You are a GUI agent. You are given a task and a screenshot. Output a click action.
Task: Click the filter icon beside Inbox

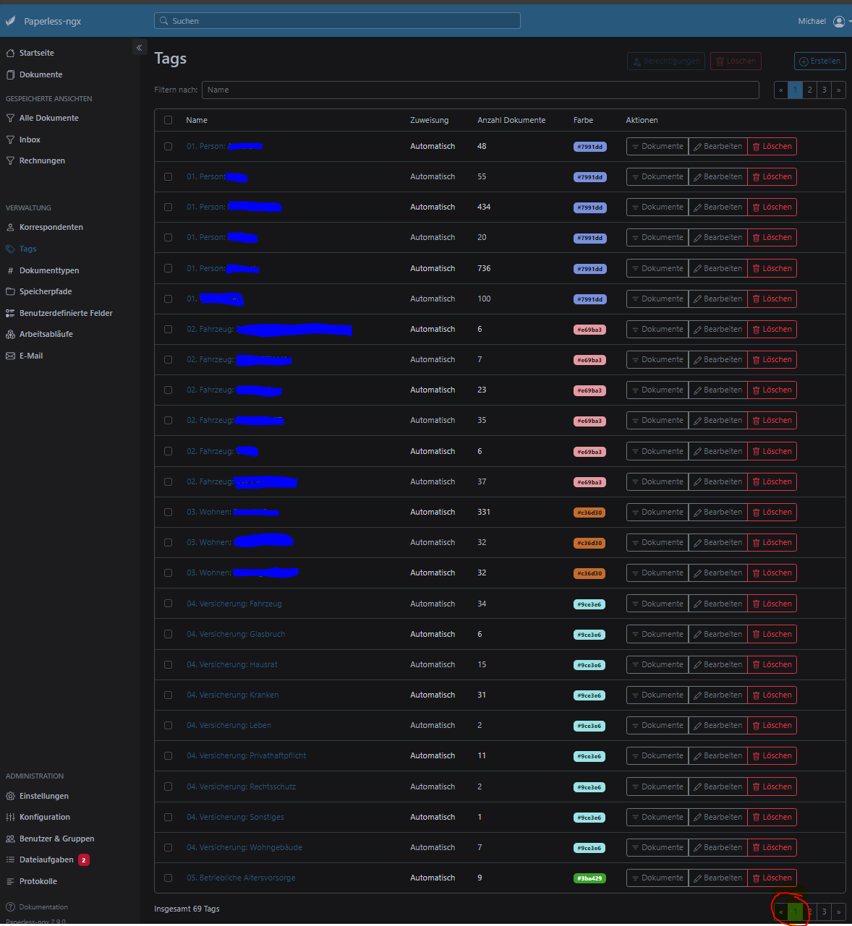pyautogui.click(x=10, y=140)
